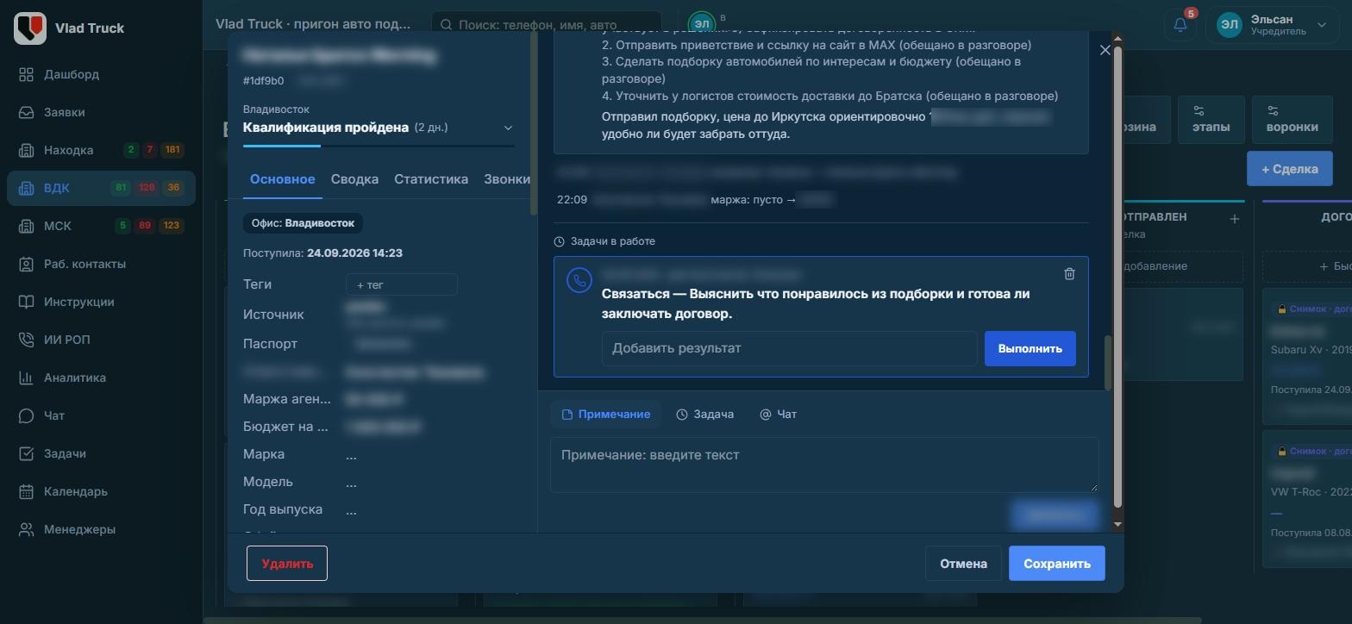Switch to Звонки tab
The width and height of the screenshot is (1352, 624).
pyautogui.click(x=507, y=179)
